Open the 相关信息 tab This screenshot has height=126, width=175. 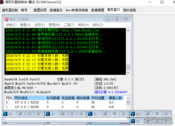click(130, 10)
